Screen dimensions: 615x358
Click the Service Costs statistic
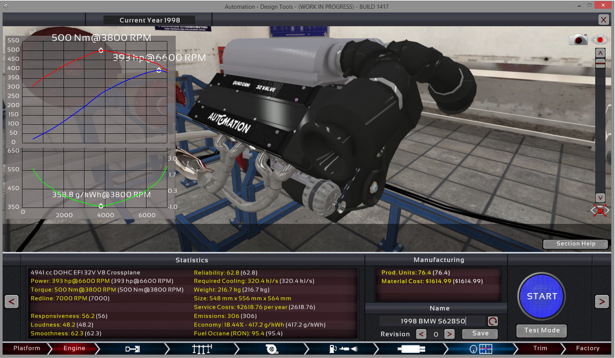pyautogui.click(x=254, y=307)
